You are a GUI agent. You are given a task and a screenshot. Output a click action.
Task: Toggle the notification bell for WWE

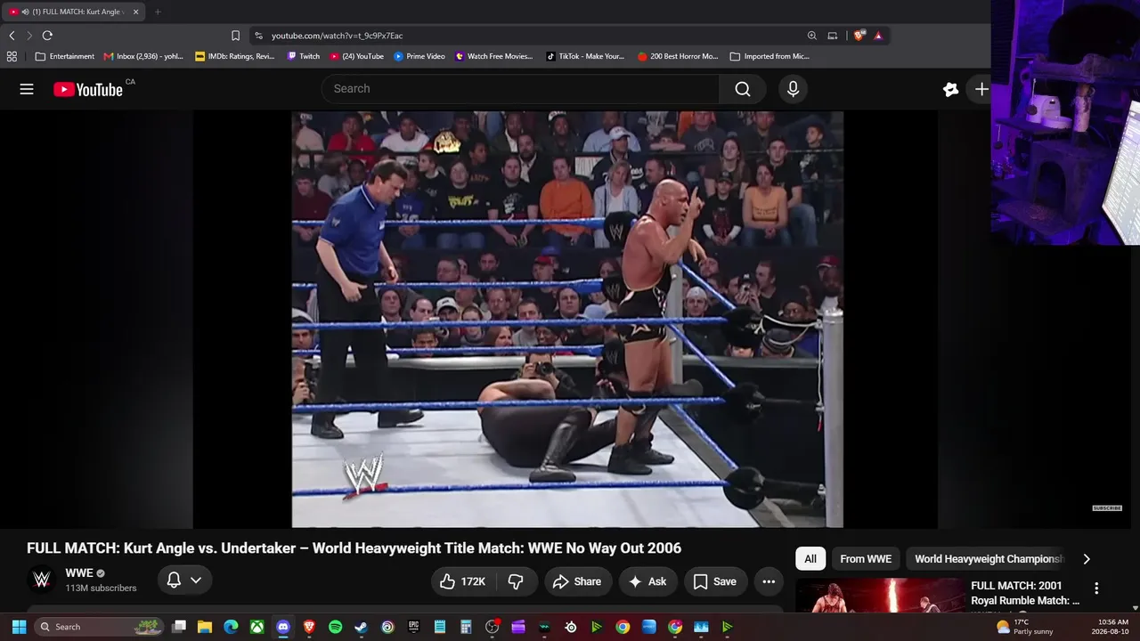(x=175, y=580)
